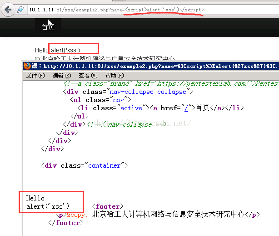Click the &copy; entity in source
Image resolution: width=279 pixels, height=236 pixels.
(77, 215)
